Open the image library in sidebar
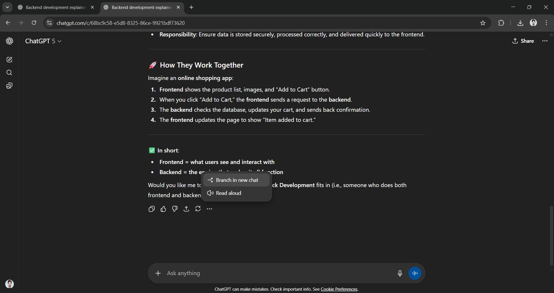 point(10,85)
